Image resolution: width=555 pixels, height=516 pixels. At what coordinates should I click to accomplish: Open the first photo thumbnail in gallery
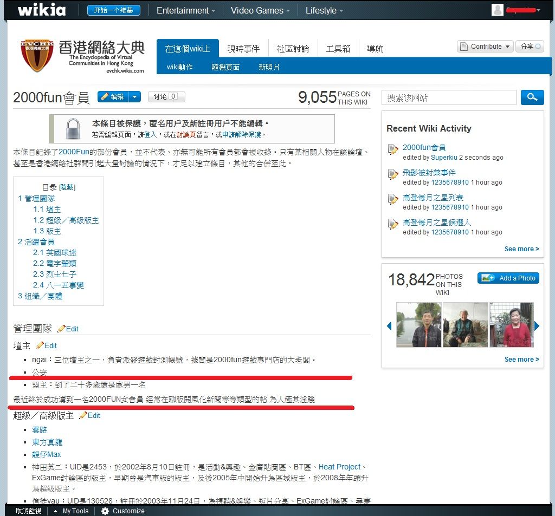pos(418,325)
